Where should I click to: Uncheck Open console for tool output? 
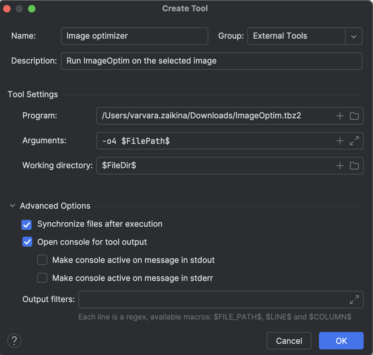click(x=27, y=242)
